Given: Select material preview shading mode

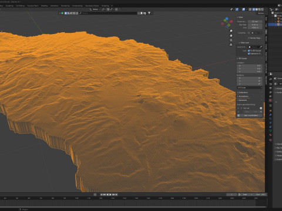Looking at the screenshot, I should (260, 9).
